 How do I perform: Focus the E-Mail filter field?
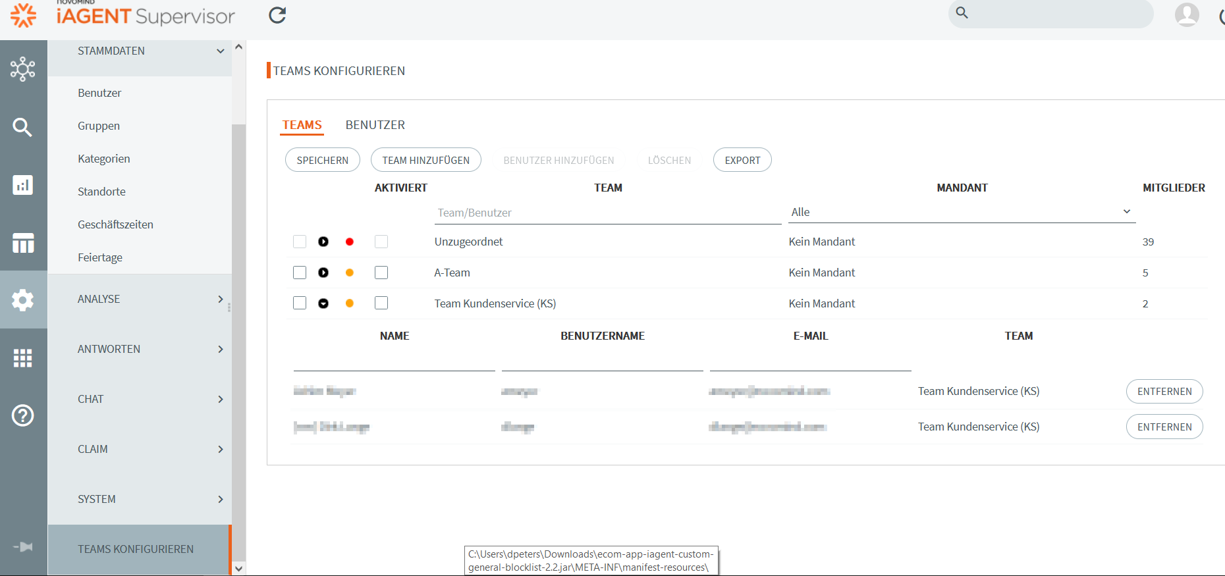(x=811, y=361)
